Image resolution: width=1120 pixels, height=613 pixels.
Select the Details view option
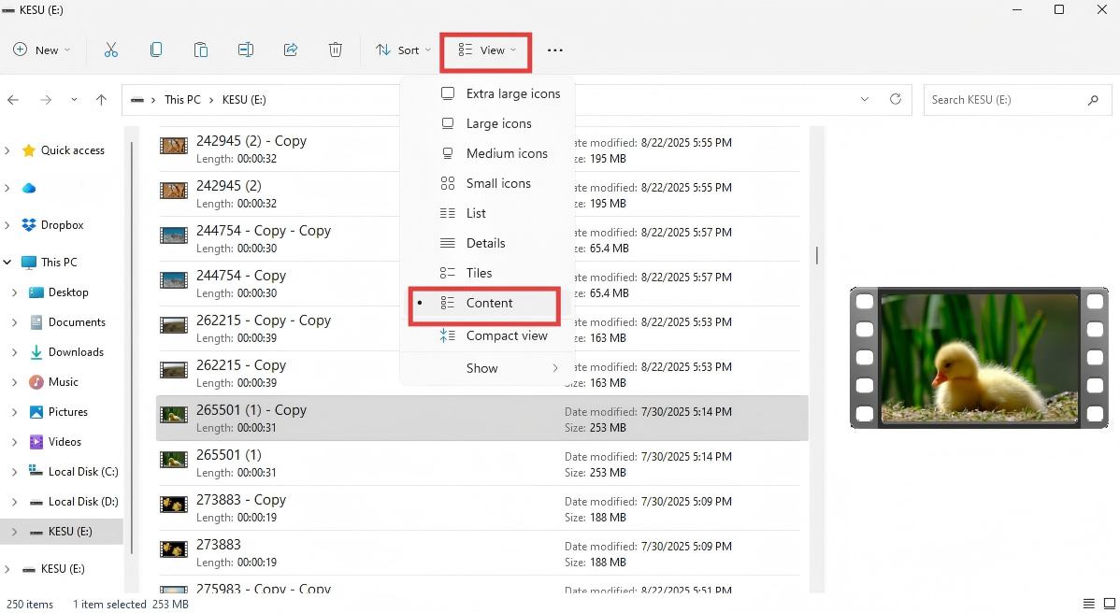pyautogui.click(x=485, y=243)
